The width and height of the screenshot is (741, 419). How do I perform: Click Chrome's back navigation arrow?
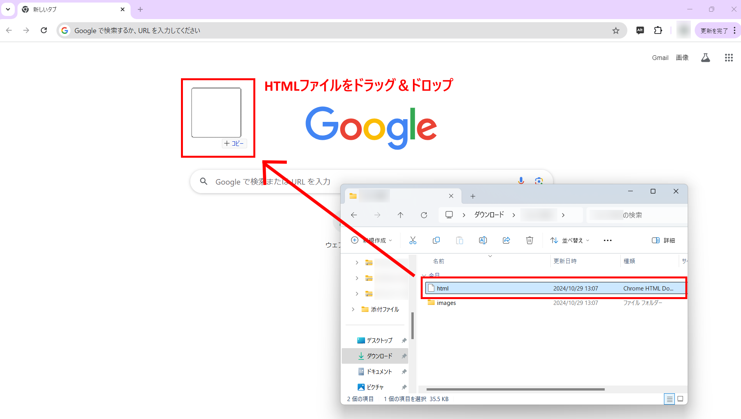coord(9,30)
